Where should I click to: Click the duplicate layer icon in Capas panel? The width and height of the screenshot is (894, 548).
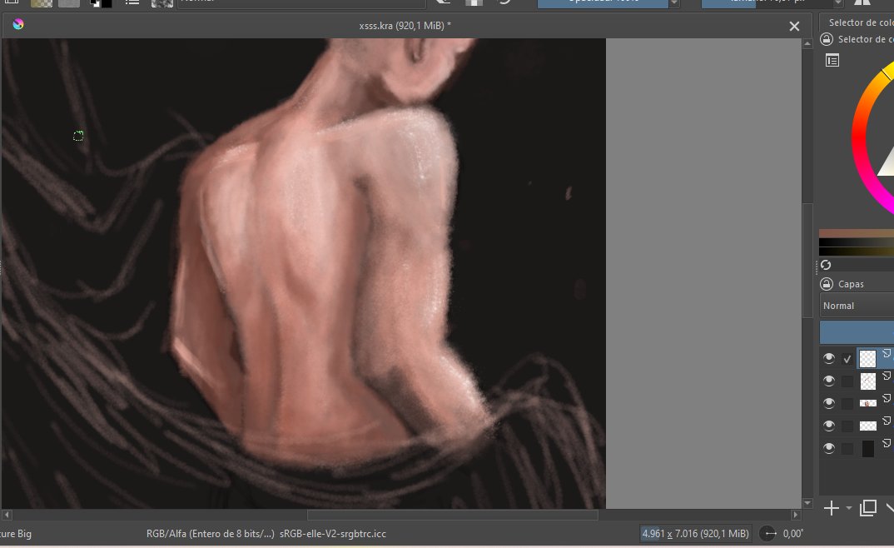coord(868,508)
